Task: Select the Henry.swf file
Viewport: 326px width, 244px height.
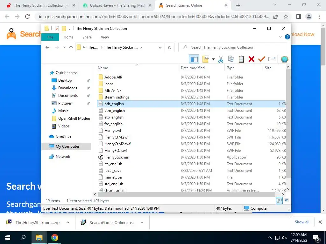Action: 113,131
